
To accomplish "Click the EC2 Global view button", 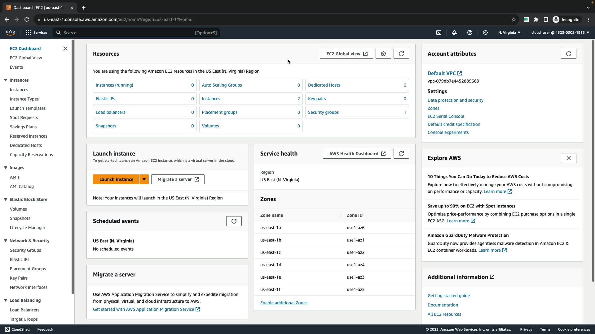I will coord(346,54).
